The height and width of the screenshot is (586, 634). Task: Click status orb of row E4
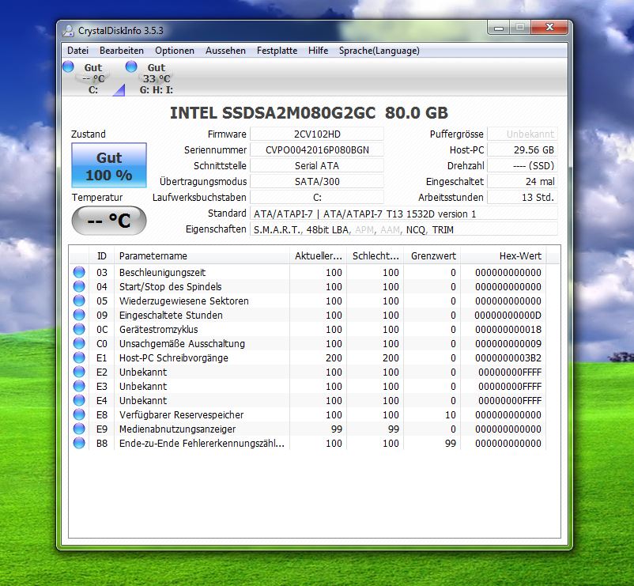point(79,400)
